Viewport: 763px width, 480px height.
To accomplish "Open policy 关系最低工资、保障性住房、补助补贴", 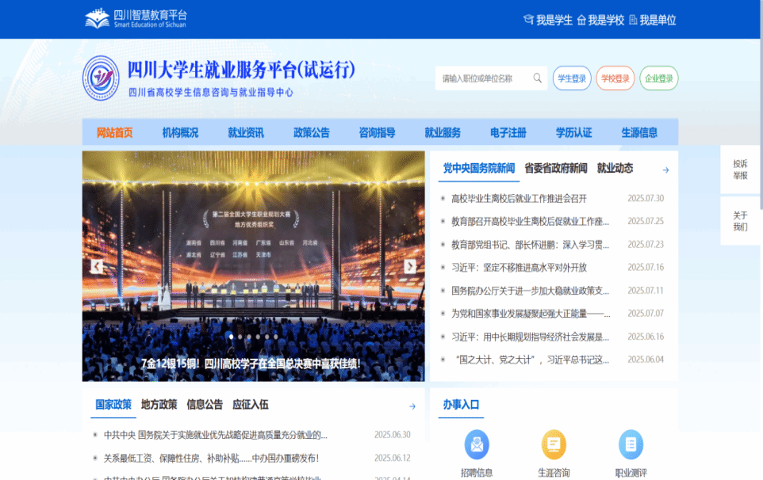I will pos(212,458).
